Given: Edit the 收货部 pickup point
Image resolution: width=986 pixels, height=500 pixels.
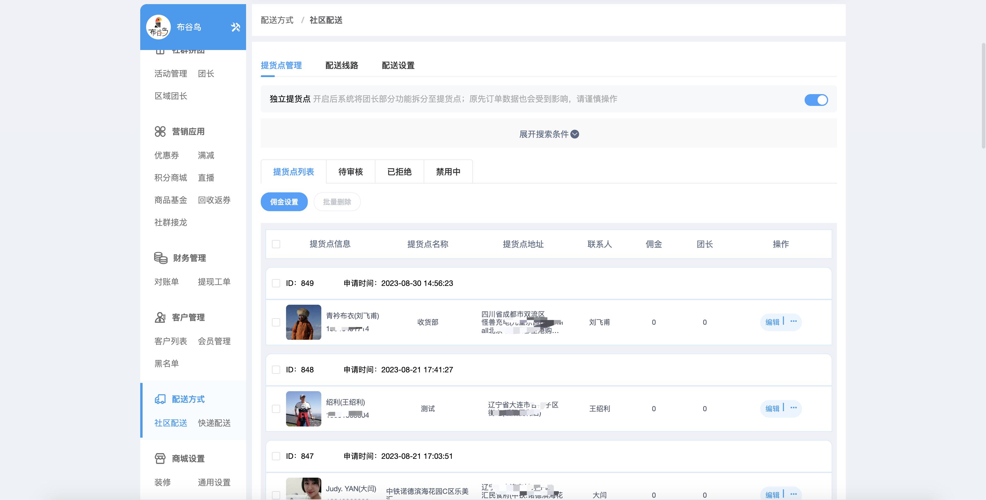Looking at the screenshot, I should pos(772,322).
